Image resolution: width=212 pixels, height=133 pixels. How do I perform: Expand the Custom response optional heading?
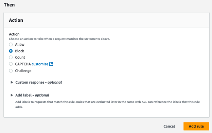(38, 82)
